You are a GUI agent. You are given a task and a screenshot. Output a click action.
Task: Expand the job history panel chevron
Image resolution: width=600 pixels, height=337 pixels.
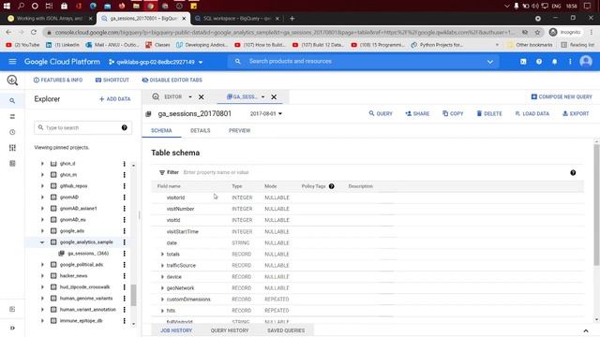586,330
